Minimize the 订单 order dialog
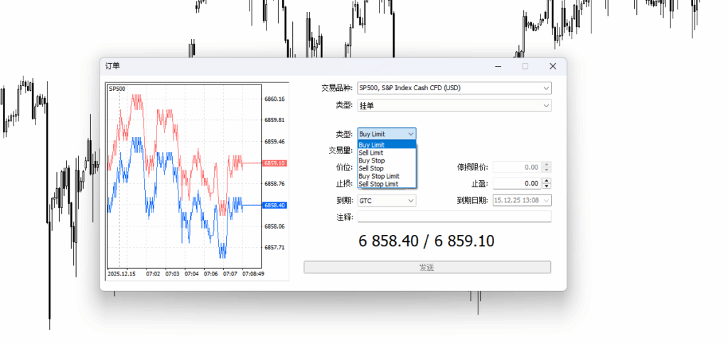Viewport: 728px width, 345px height. point(498,66)
